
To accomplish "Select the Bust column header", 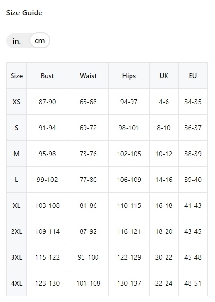I will click(48, 76).
